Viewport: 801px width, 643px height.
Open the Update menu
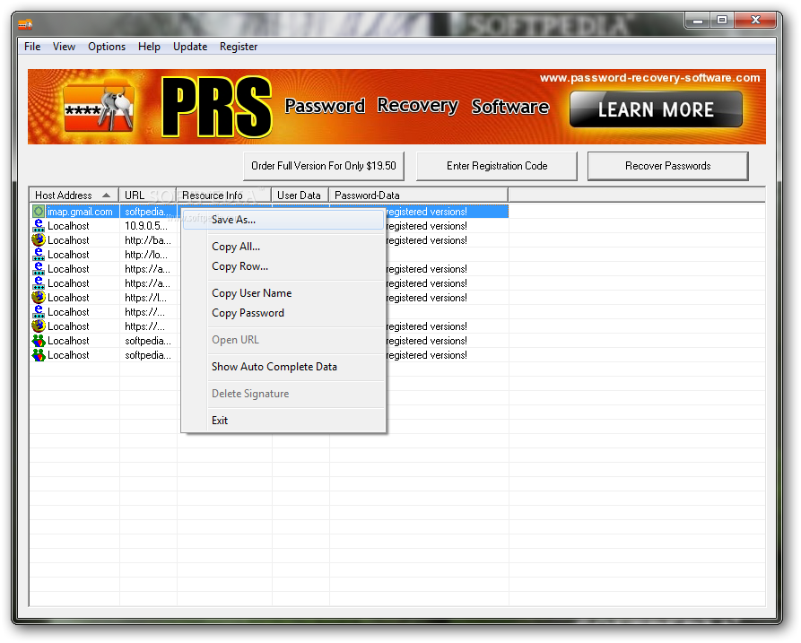click(190, 47)
